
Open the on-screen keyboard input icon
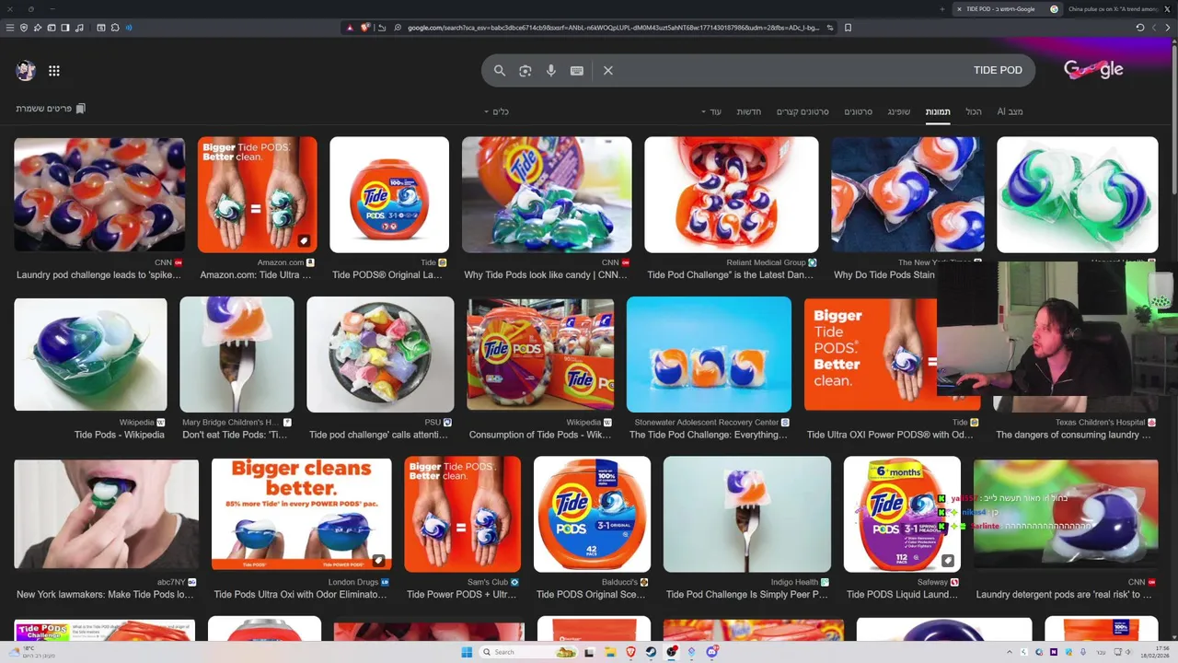pos(577,70)
